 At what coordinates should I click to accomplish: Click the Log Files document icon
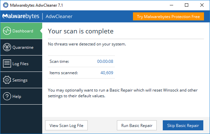coord(7,63)
